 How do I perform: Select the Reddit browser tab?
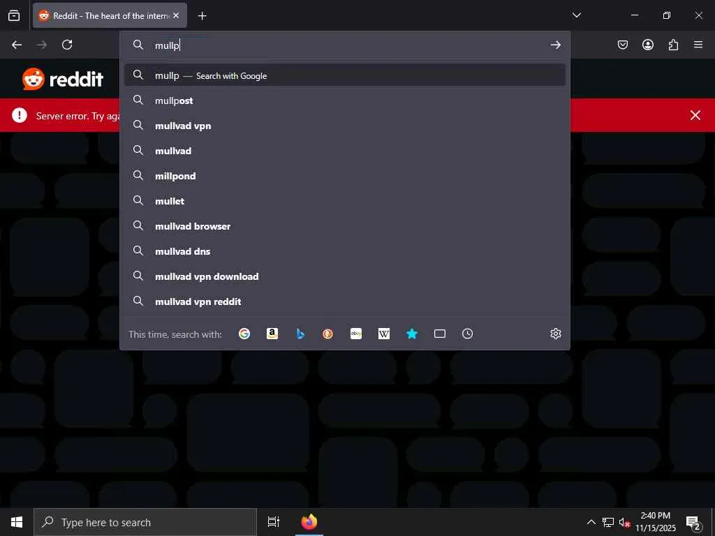110,15
